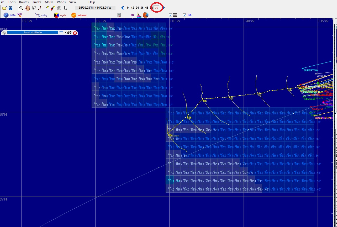This screenshot has height=227, width=337.
Task: Click the 12h route marker
Action: [289, 90]
